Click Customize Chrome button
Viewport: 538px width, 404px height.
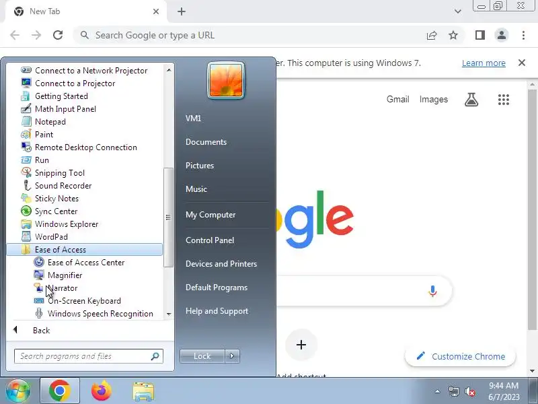pos(461,356)
